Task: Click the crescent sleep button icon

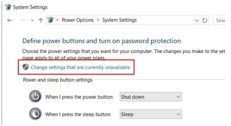Action: [x=35, y=114]
